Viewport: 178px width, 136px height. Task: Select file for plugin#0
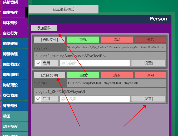point(50,40)
